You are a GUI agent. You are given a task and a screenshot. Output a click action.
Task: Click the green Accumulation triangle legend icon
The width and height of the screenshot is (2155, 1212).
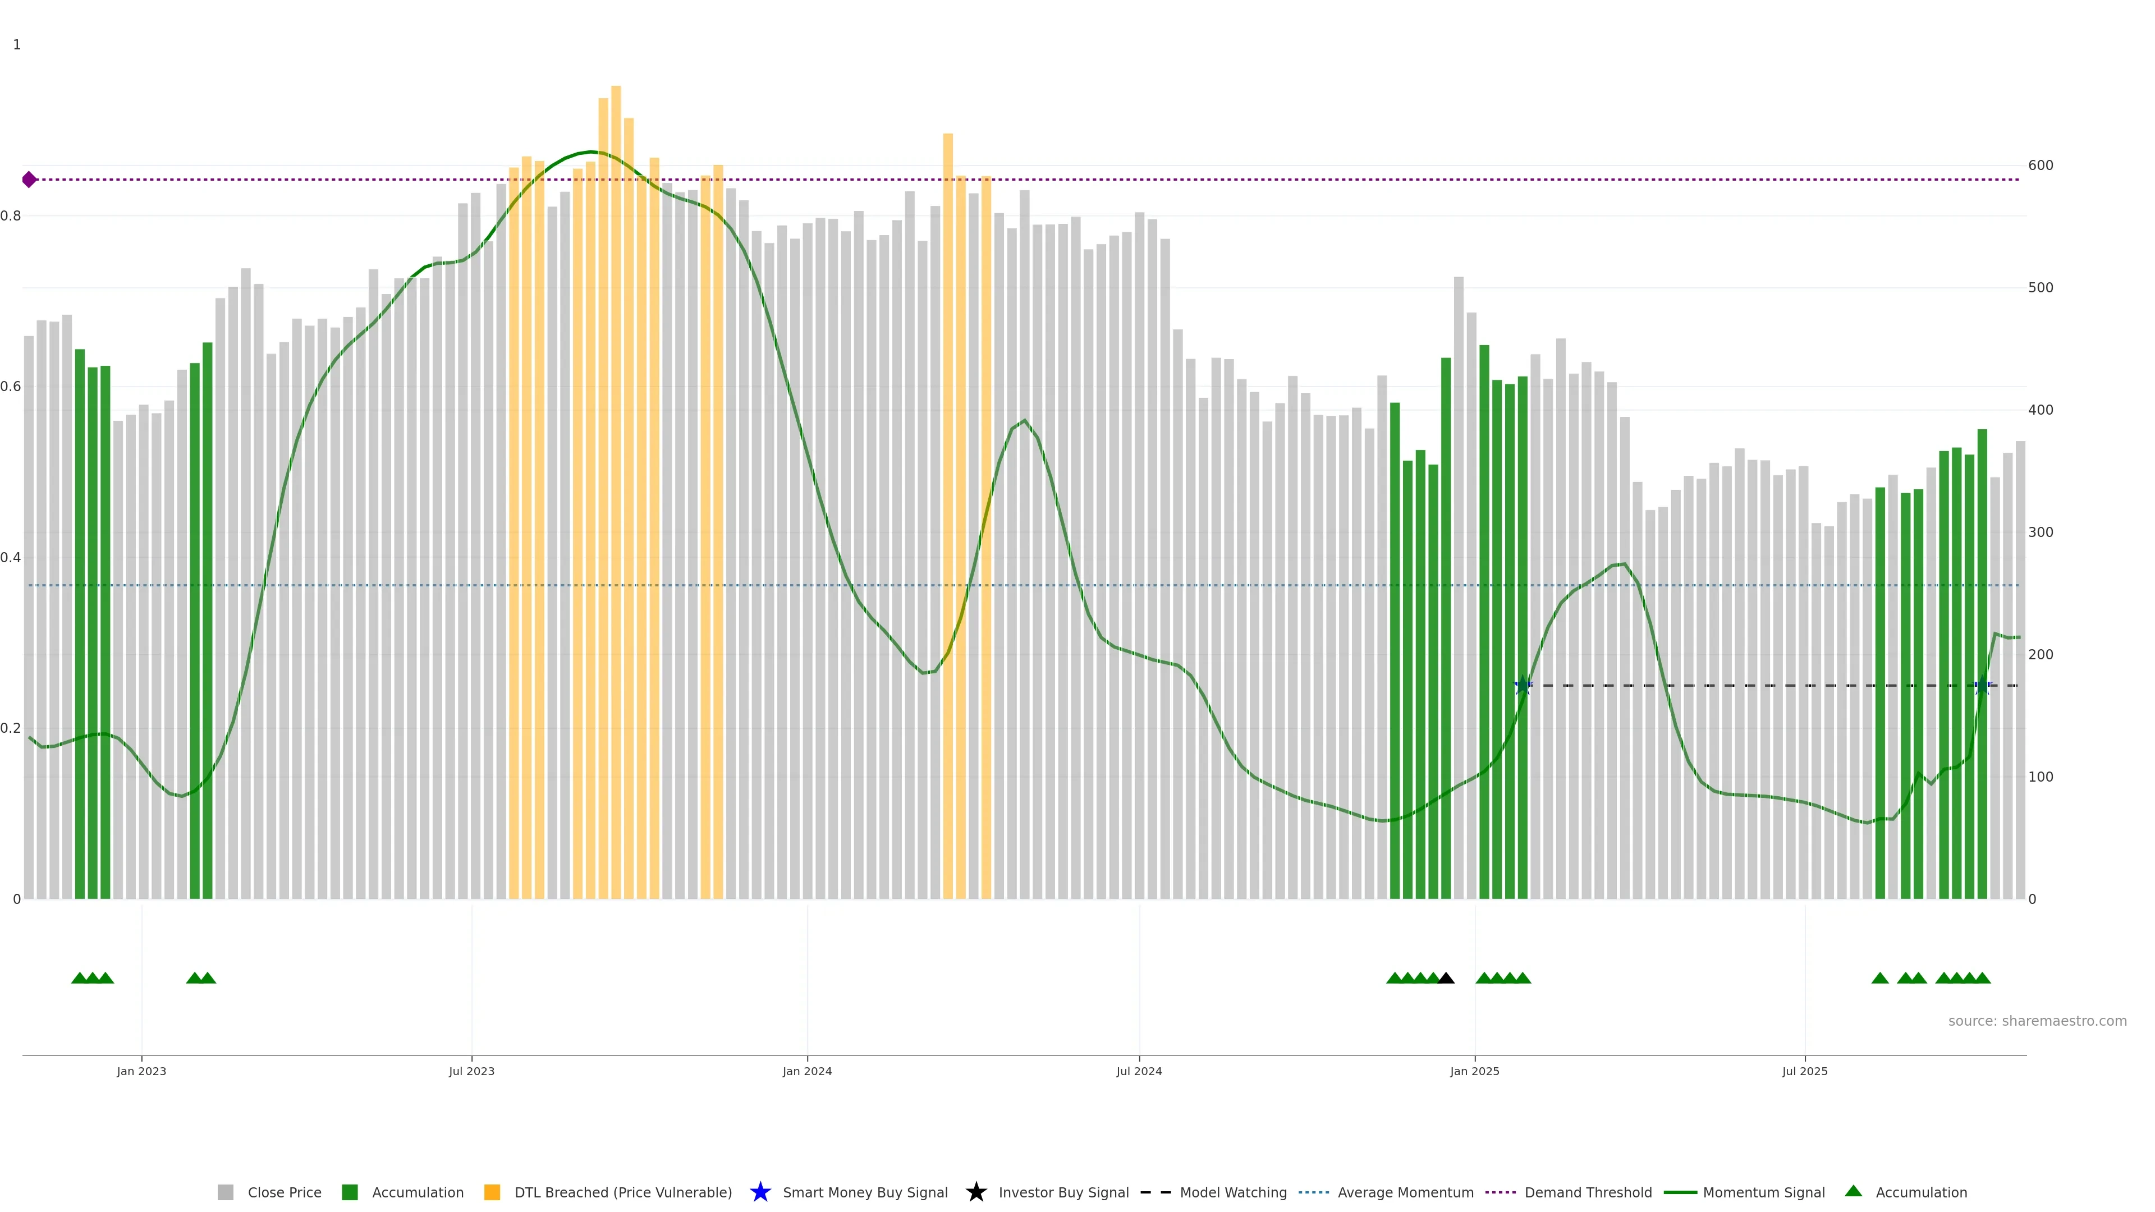[1853, 1191]
